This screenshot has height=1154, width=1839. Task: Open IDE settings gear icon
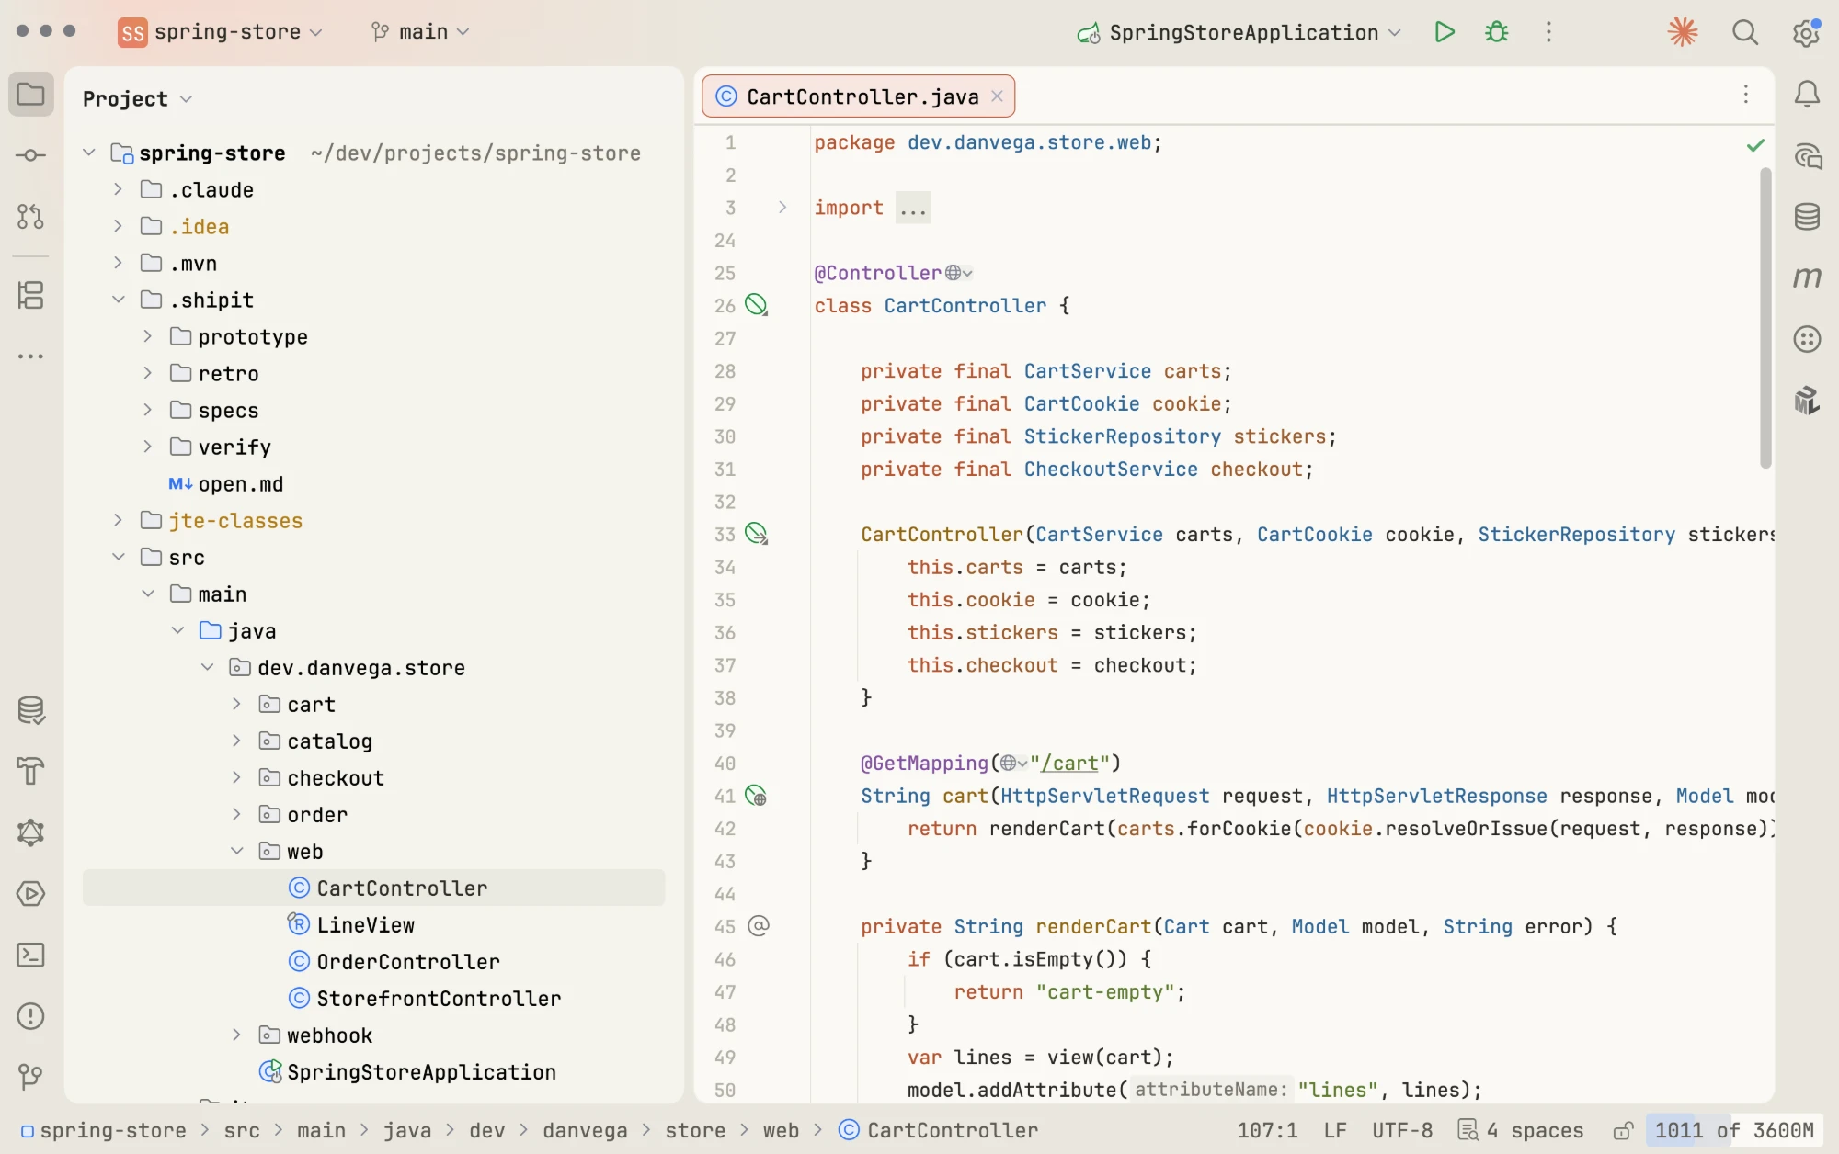click(x=1806, y=33)
